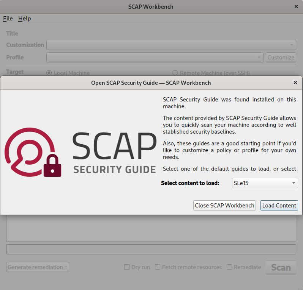Viewport: 303px width, 290px height.
Task: Expand the Profile dropdown
Action: click(x=155, y=58)
